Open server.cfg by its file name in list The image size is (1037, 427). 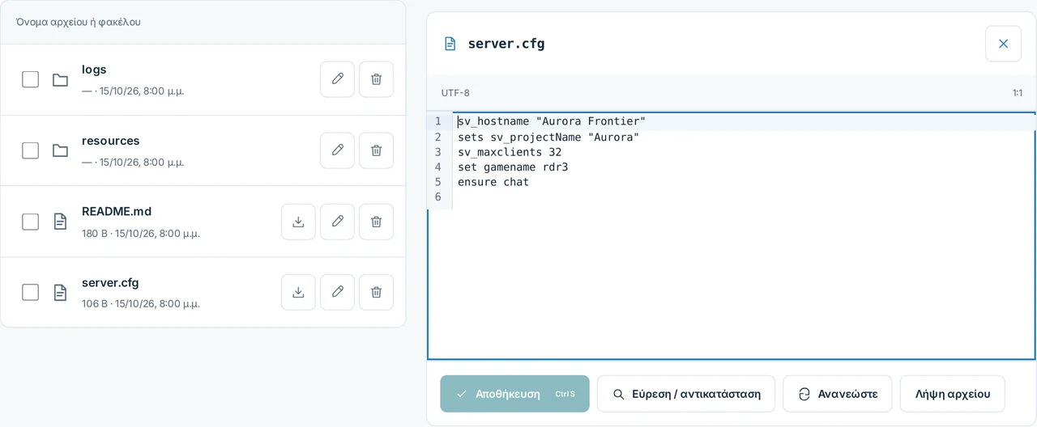point(110,282)
